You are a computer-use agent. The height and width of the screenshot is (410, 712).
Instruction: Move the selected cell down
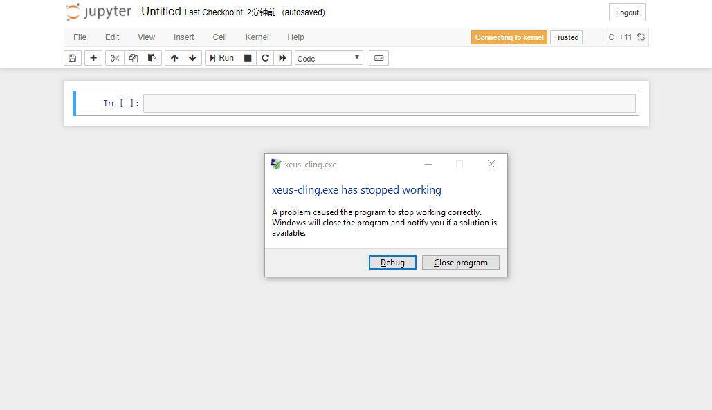pyautogui.click(x=192, y=57)
